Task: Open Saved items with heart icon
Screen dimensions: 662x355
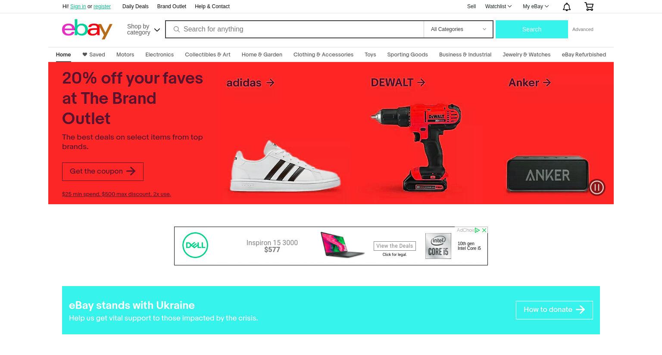Action: pyautogui.click(x=94, y=55)
